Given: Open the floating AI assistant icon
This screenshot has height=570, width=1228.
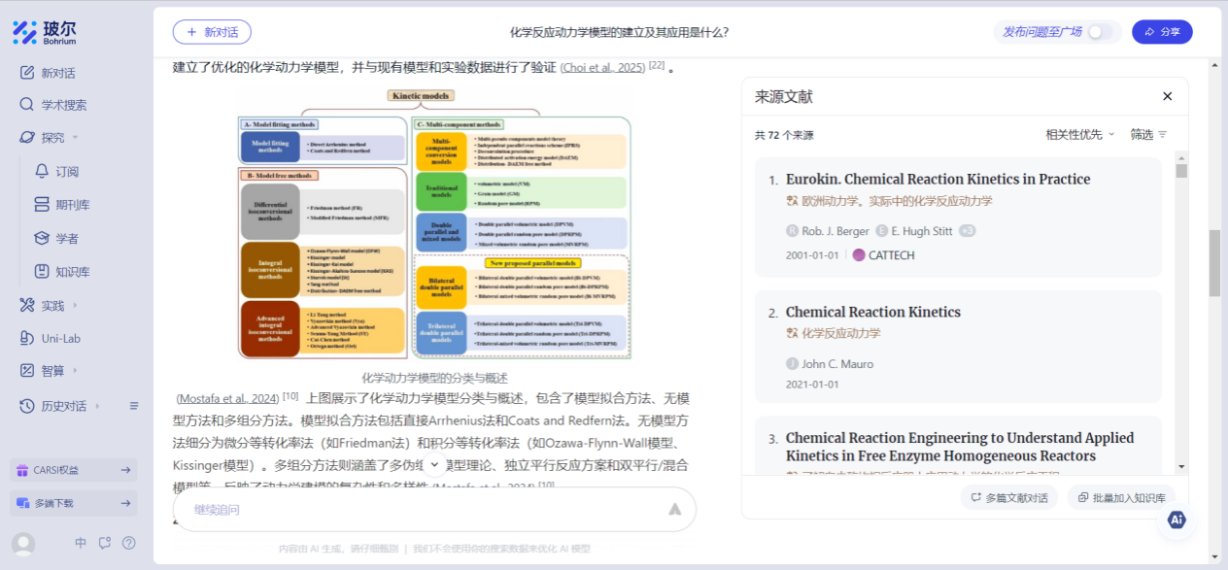Looking at the screenshot, I should pos(1177,520).
